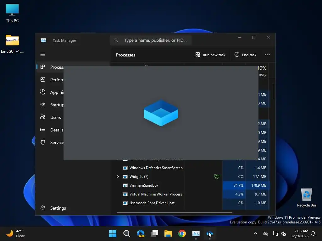Screen dimensions: 322x241
Task: Click the Windows Sandbox logo on splash screen
Action: pyautogui.click(x=161, y=113)
